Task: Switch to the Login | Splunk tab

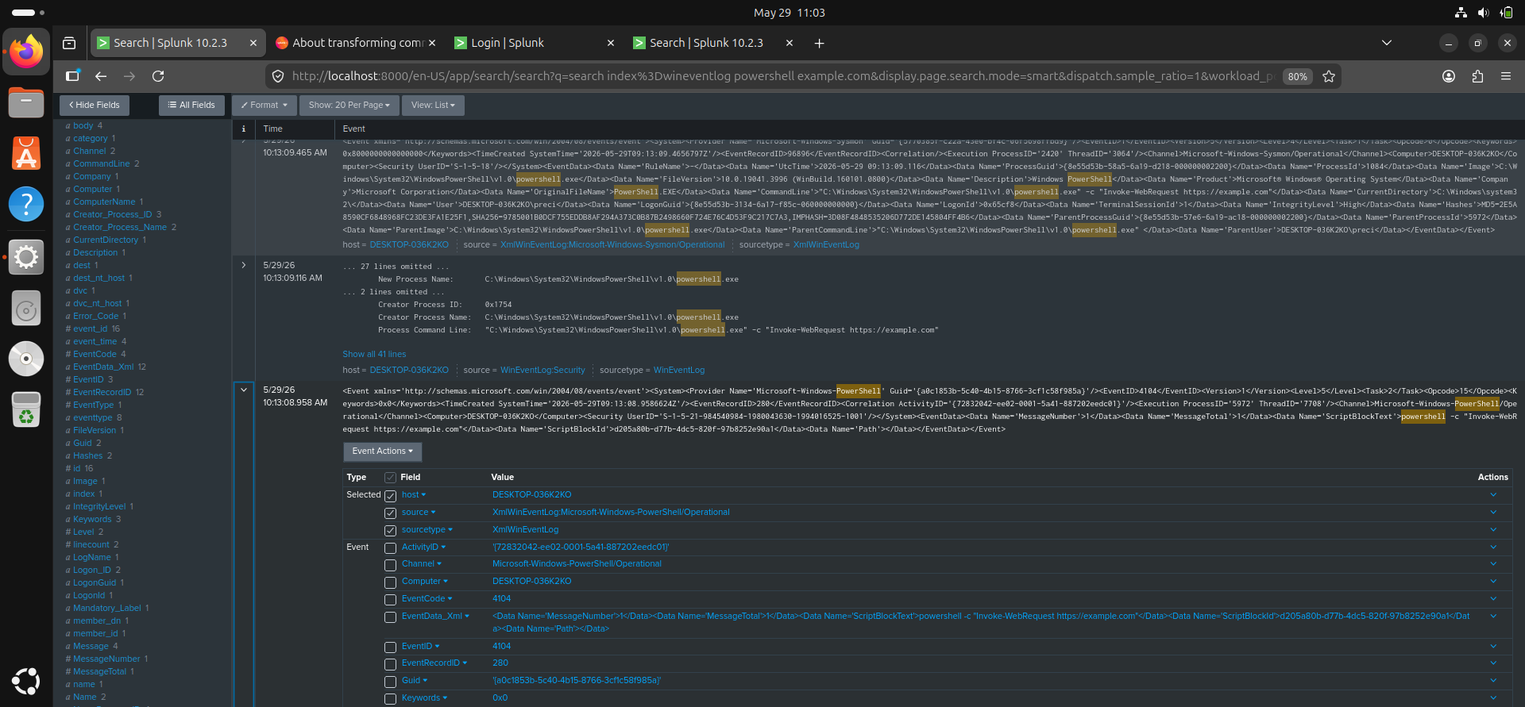Action: tap(534, 43)
